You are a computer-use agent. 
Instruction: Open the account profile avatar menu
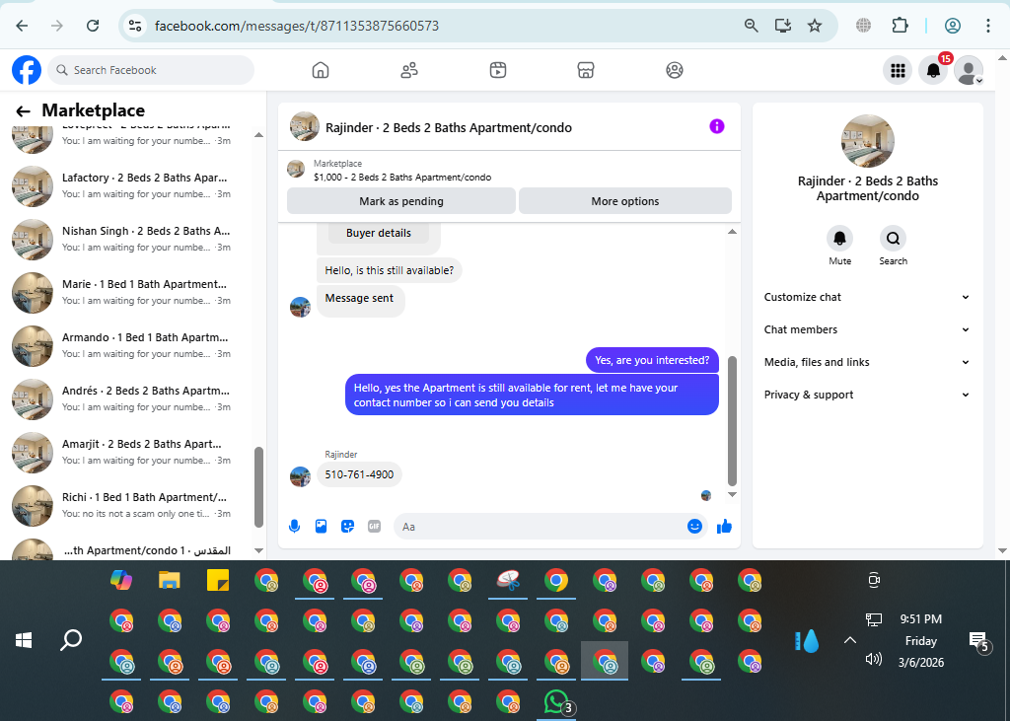[969, 70]
